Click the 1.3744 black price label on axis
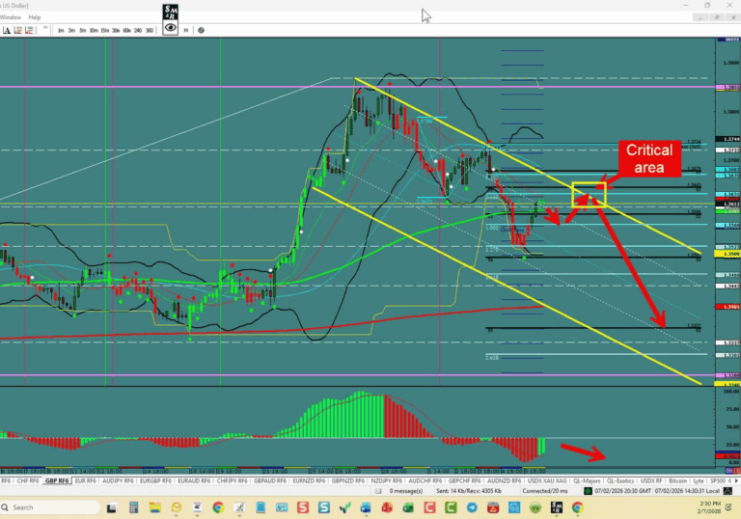This screenshot has width=741, height=519. [727, 139]
